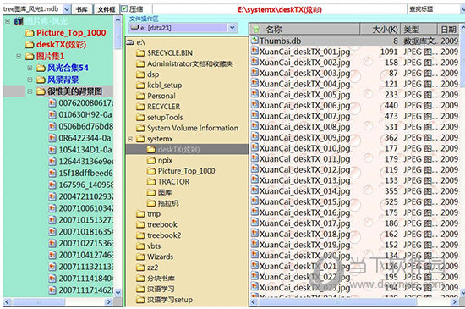Select the file XuanCai_deskTX_005.jpg
465x309 pixels.
point(304,95)
